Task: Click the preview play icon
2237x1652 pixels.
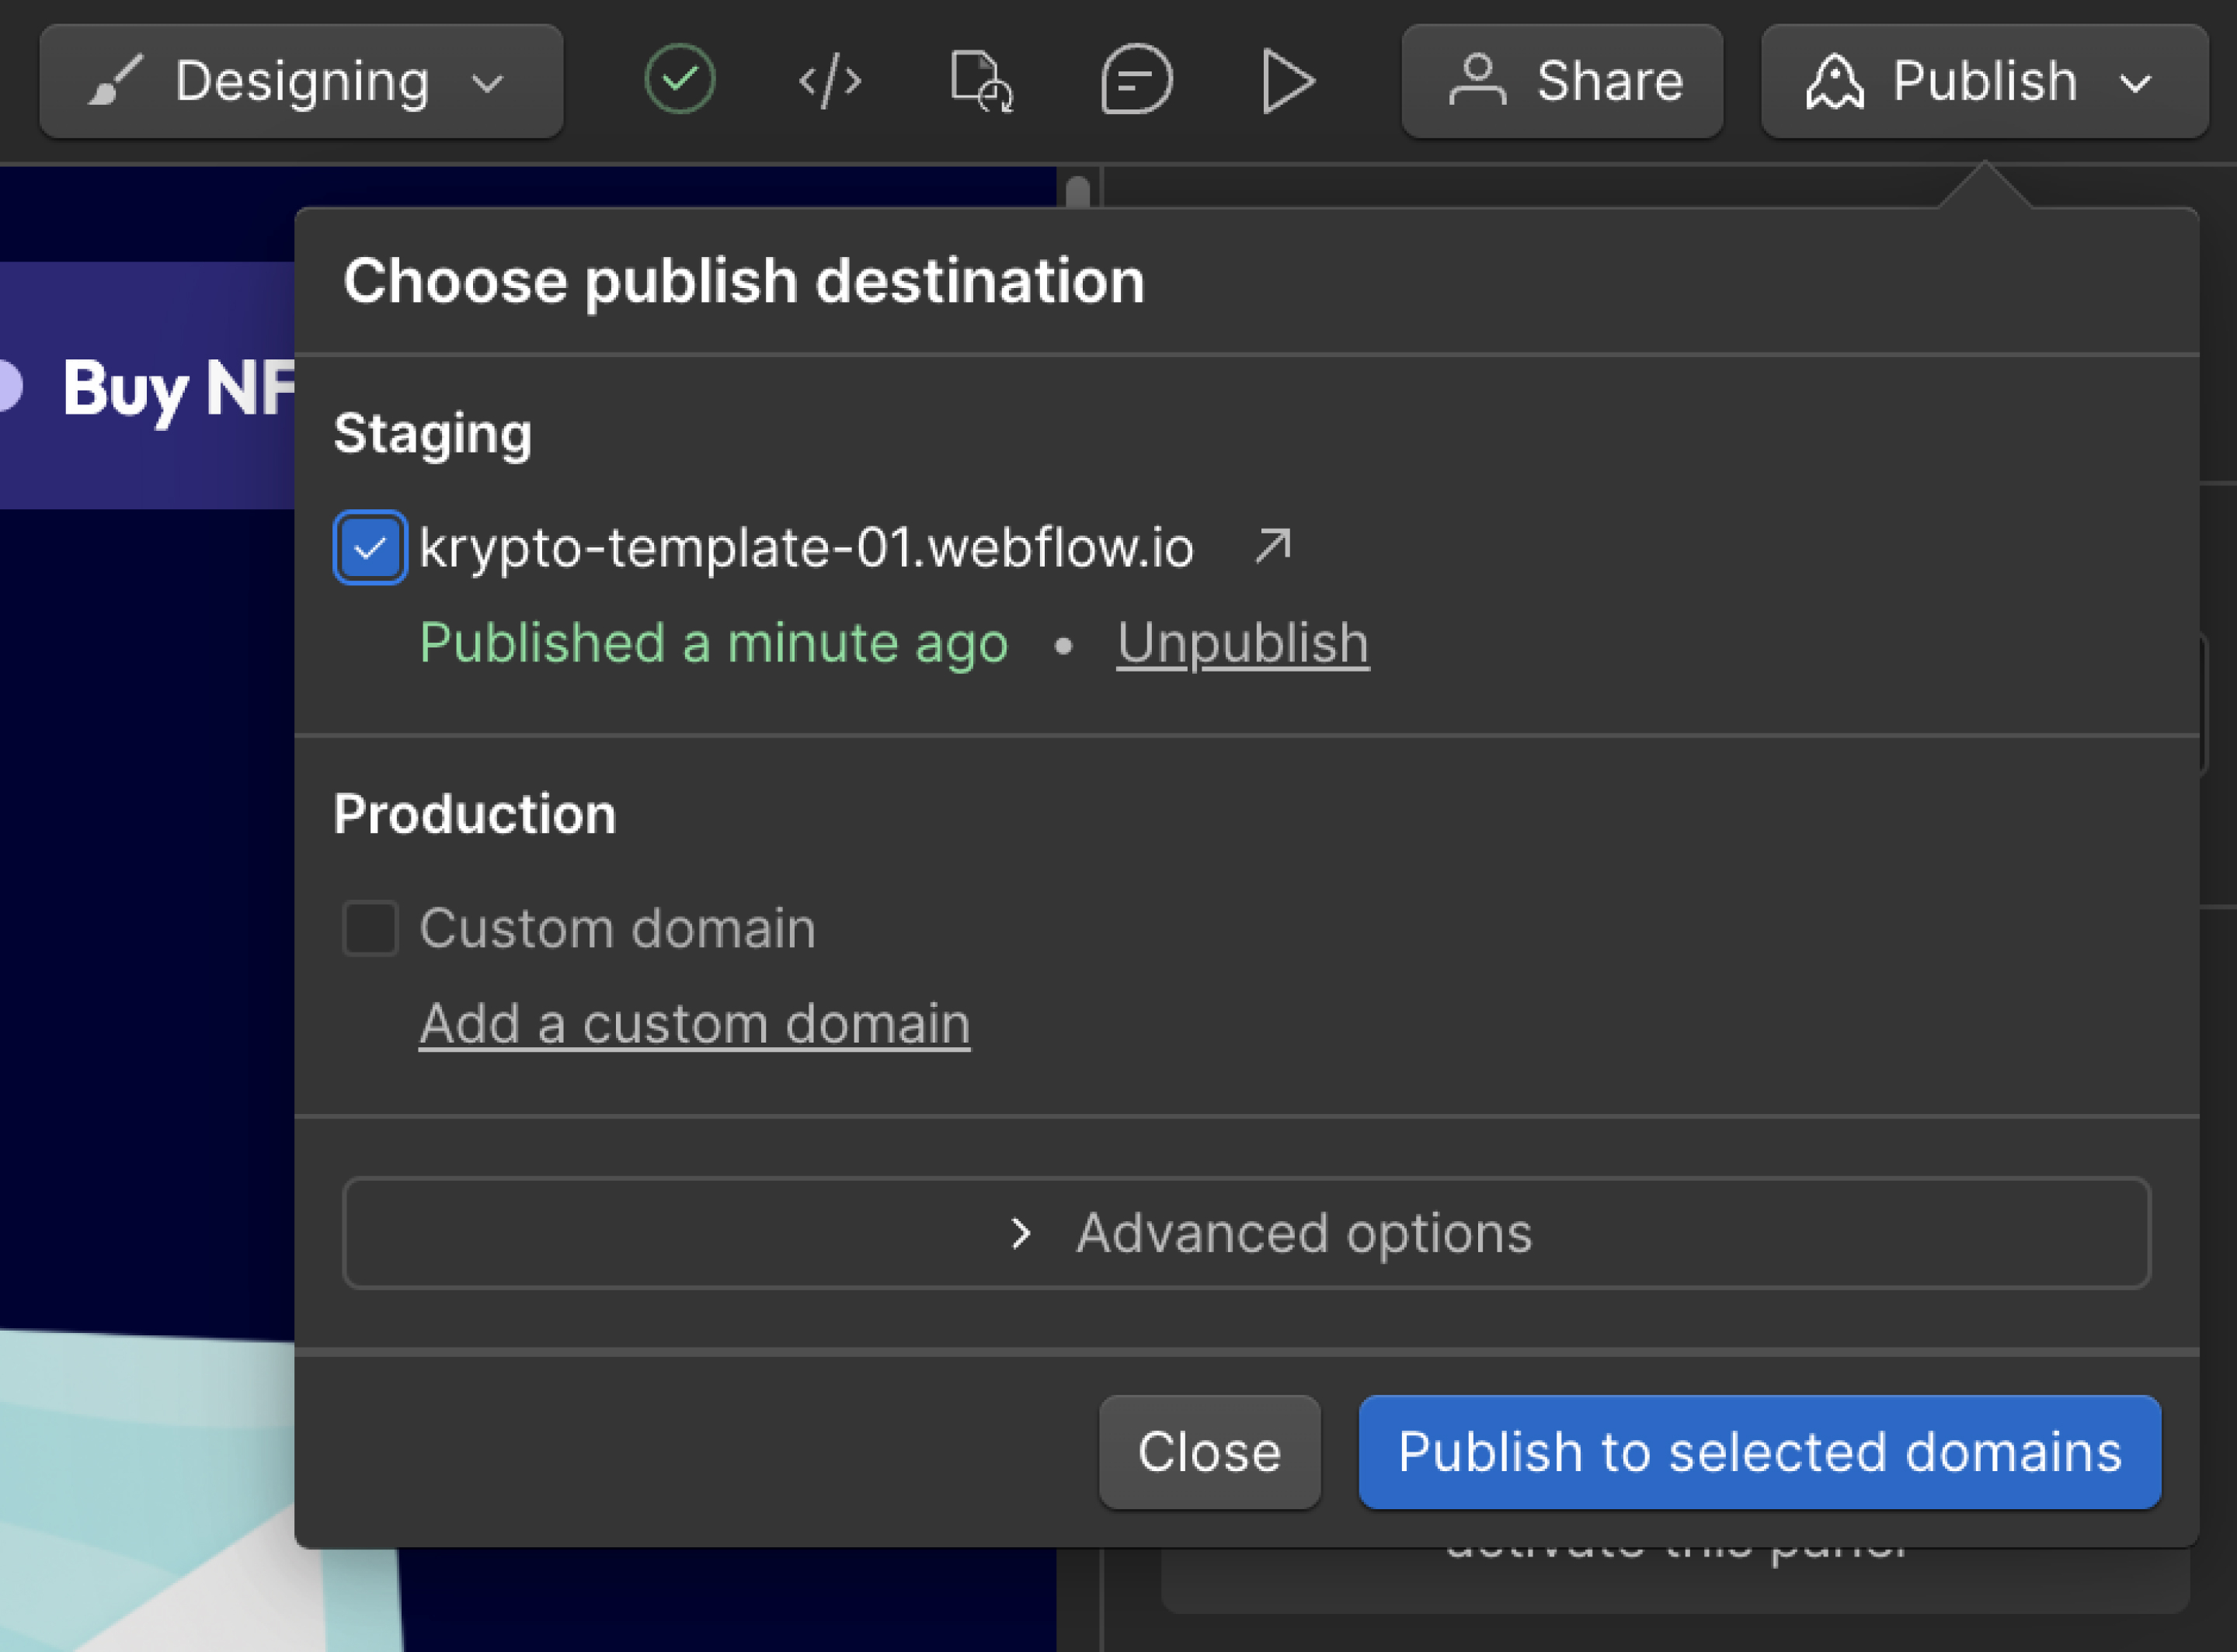Action: tap(1288, 81)
